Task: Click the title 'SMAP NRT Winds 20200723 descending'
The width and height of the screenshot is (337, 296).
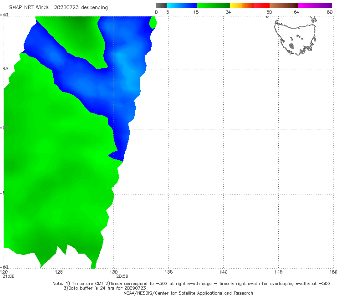Action: tap(58, 7)
